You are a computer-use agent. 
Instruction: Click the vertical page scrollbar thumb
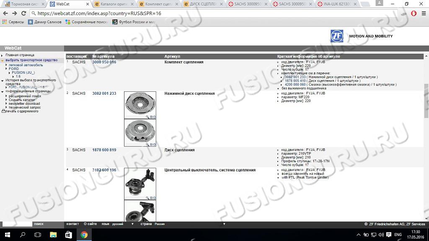[426, 101]
